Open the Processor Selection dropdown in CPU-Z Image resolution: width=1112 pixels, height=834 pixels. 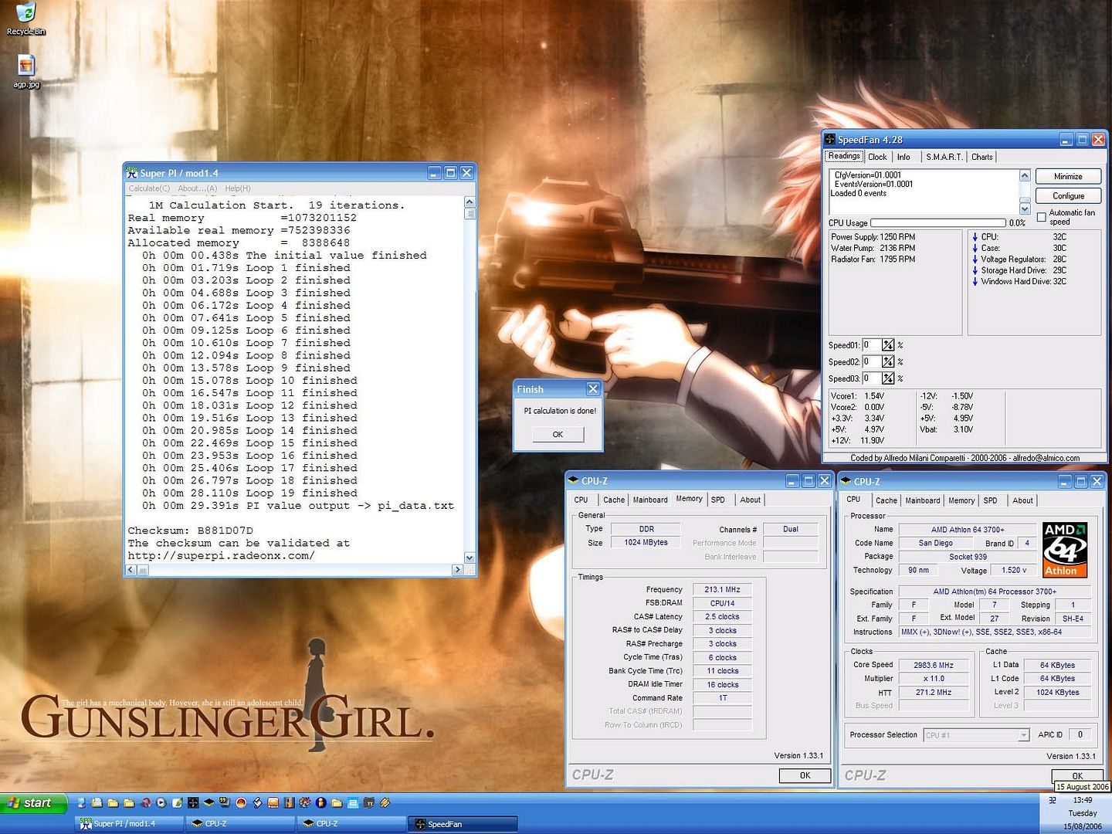1023,735
